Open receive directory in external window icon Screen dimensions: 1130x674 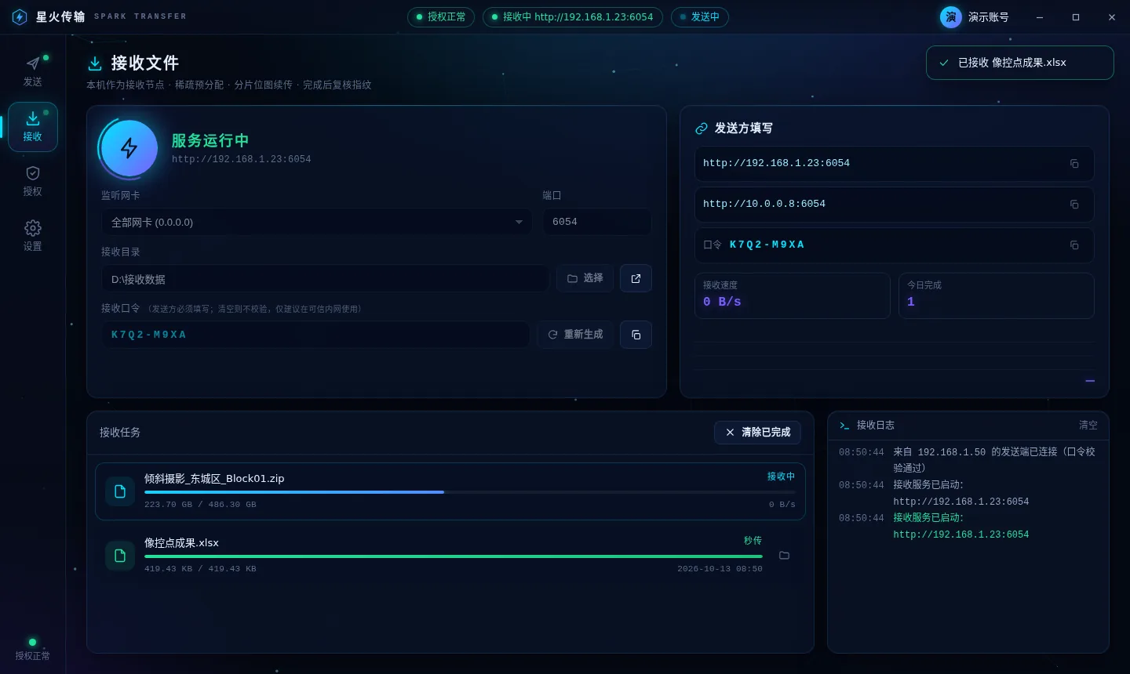[636, 278]
